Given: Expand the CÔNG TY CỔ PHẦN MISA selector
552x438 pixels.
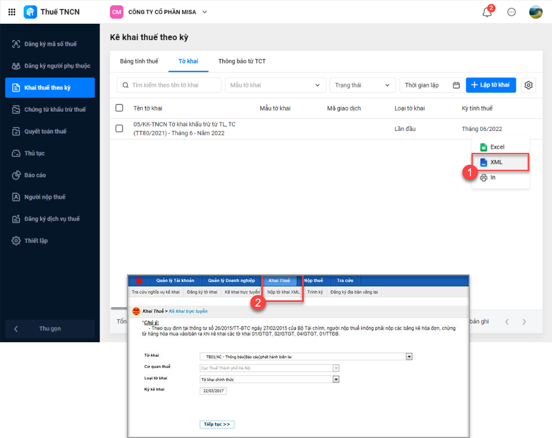Looking at the screenshot, I should pos(205,12).
